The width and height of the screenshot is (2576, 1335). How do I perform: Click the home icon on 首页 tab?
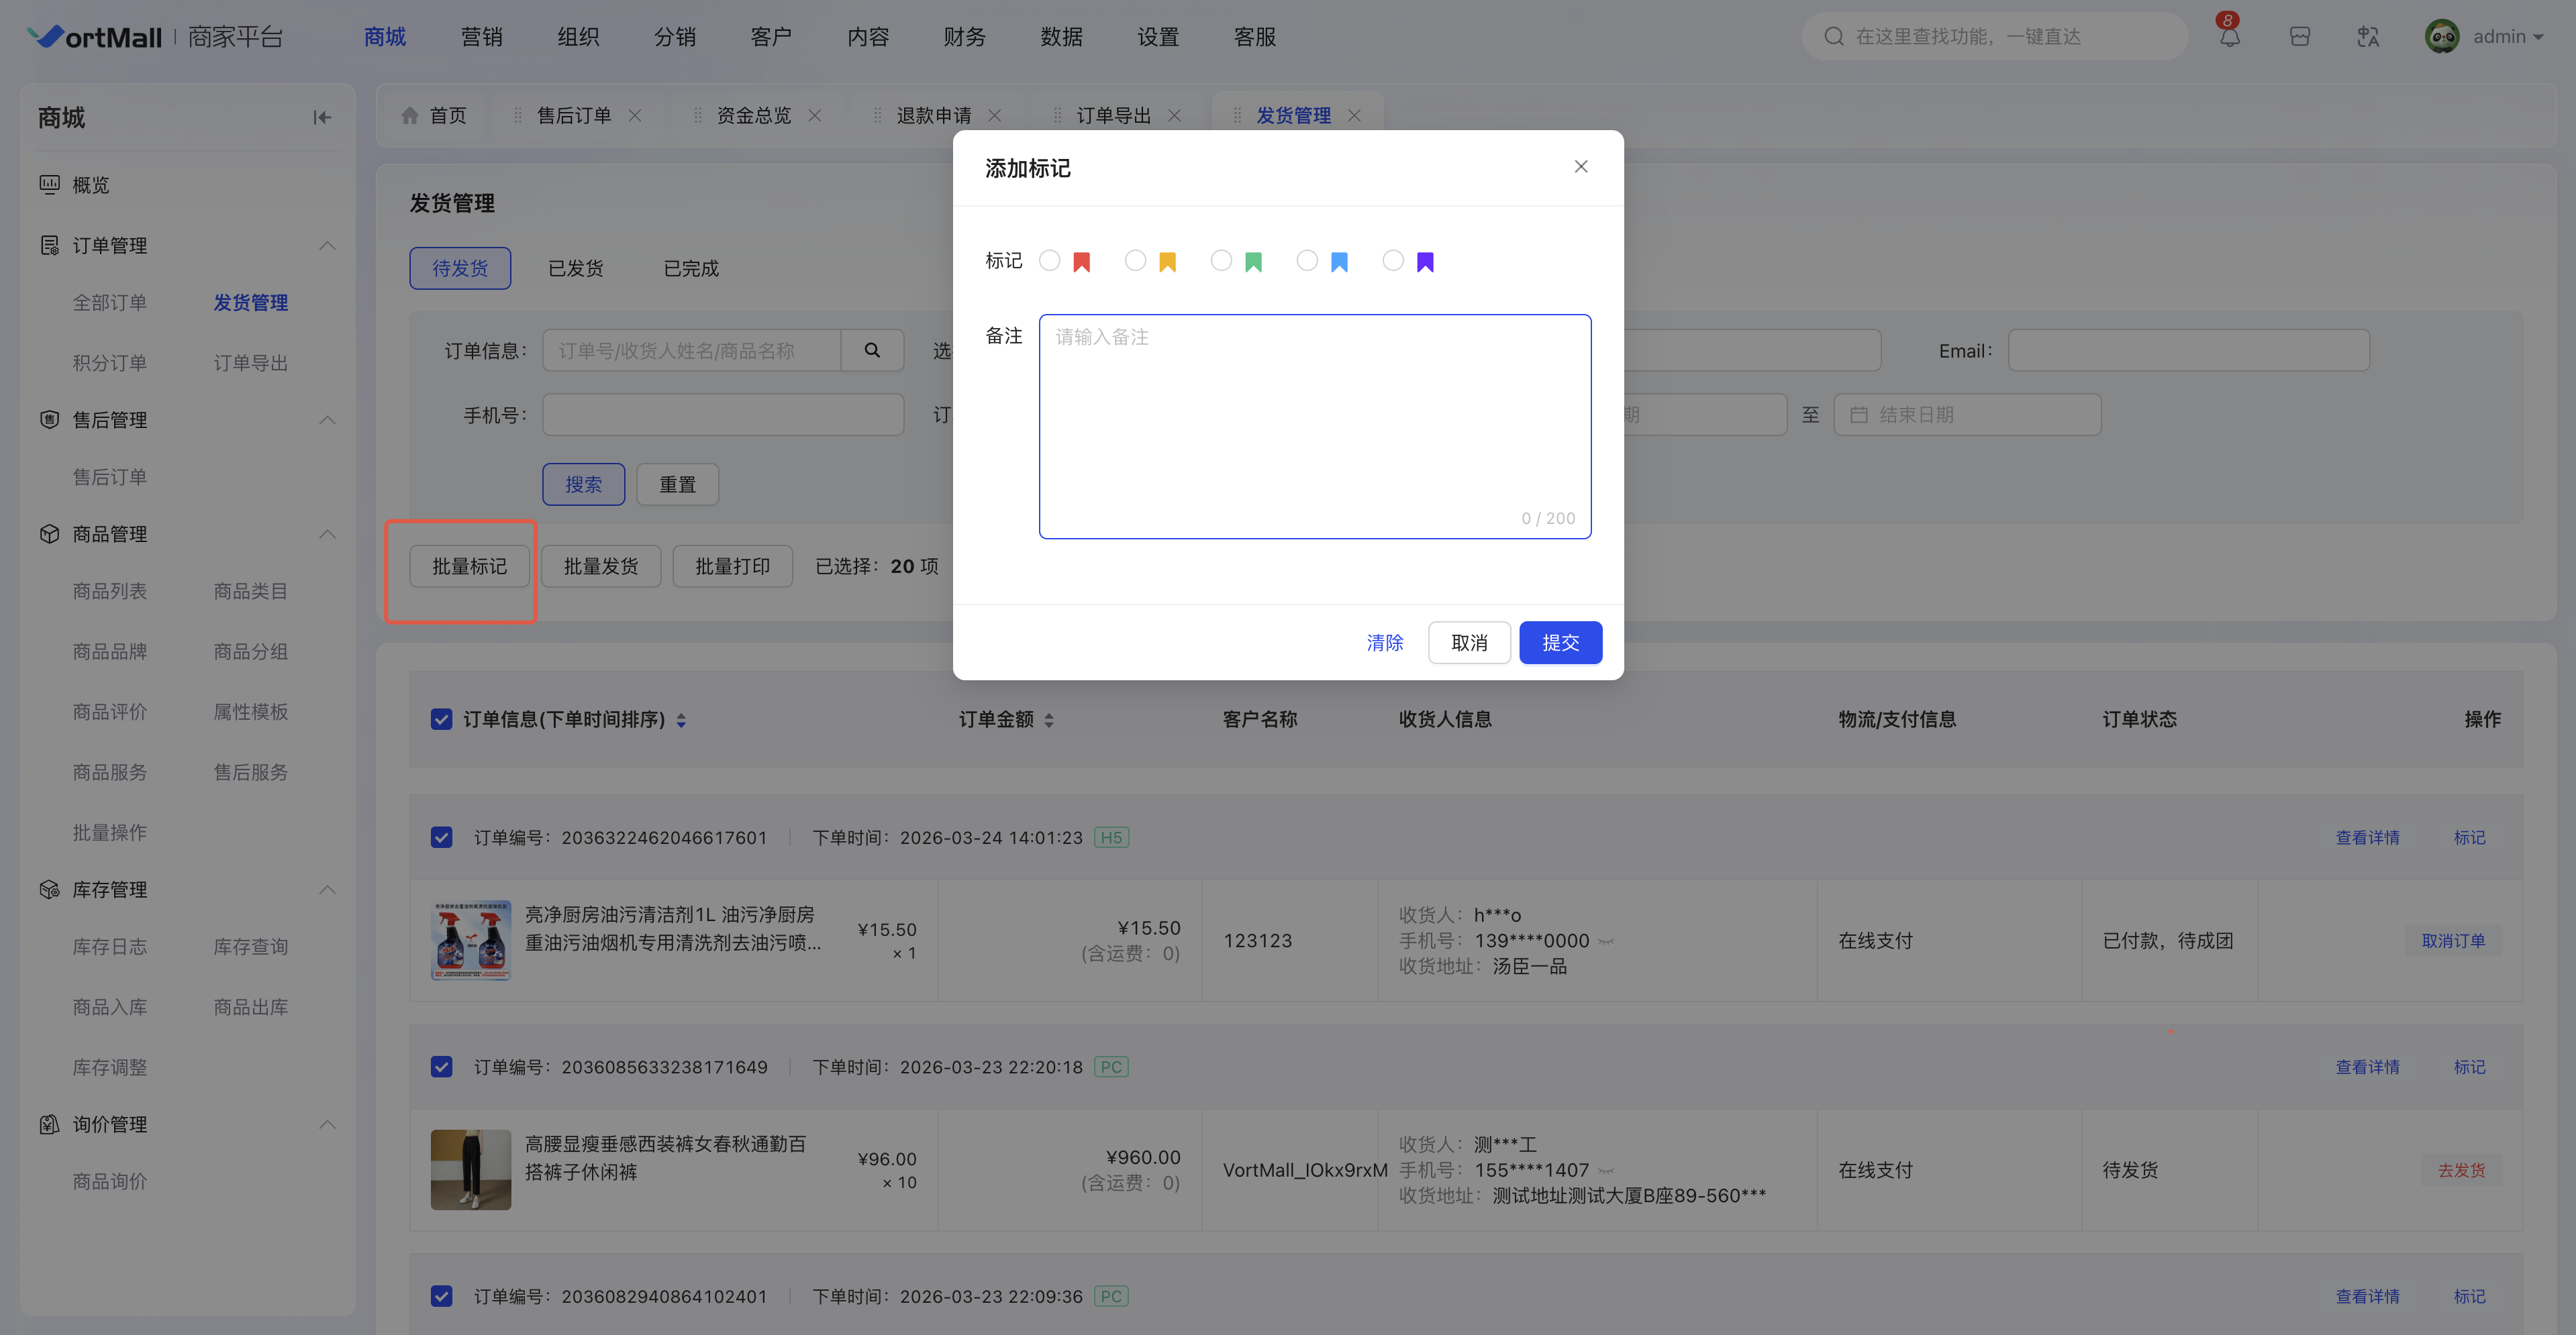click(410, 116)
